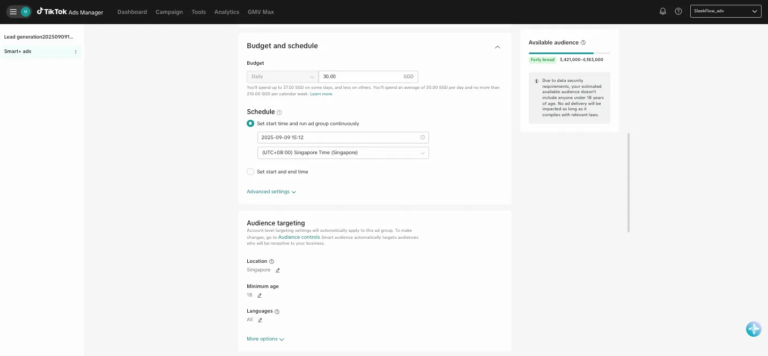
Task: Click the budget amount field 30.00
Action: coord(368,77)
